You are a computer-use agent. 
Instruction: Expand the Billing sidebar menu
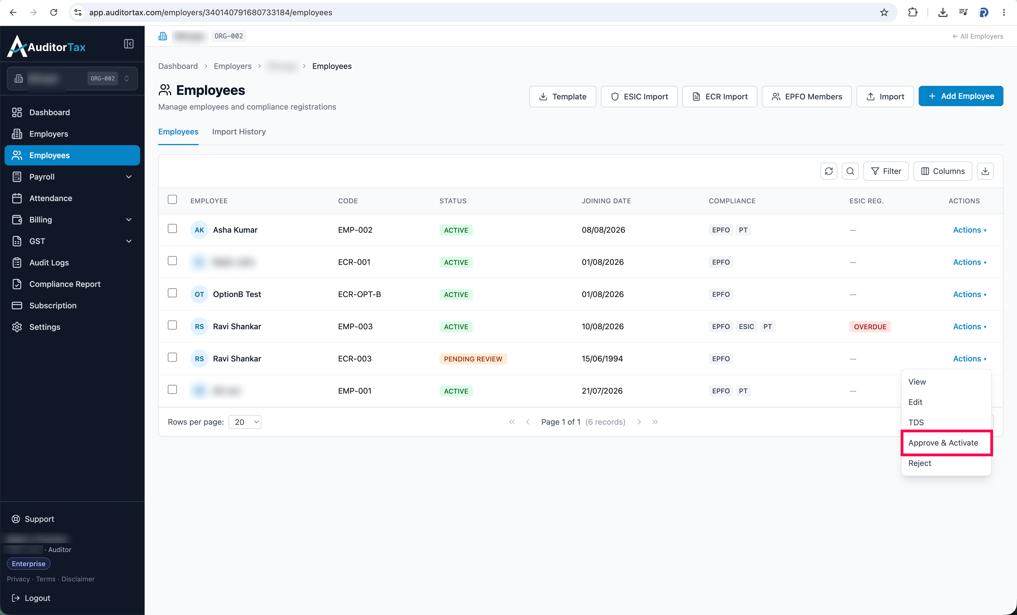72,219
